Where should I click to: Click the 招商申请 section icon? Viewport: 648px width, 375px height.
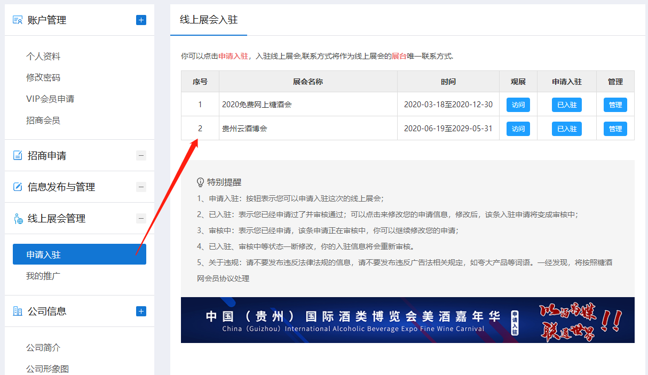(x=18, y=156)
